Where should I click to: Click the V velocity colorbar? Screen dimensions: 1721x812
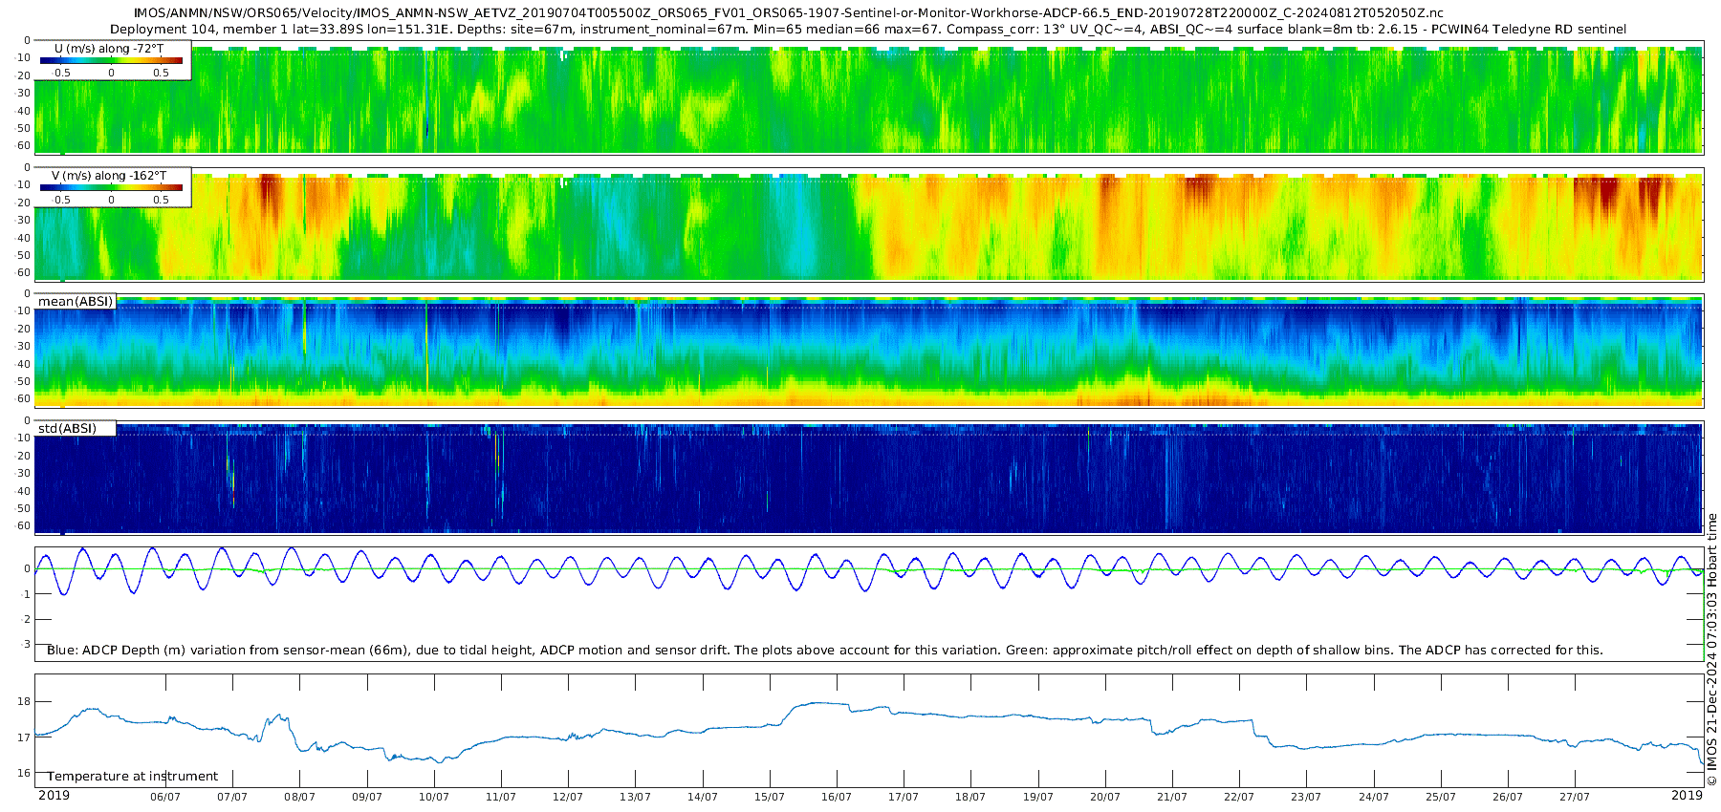click(111, 187)
